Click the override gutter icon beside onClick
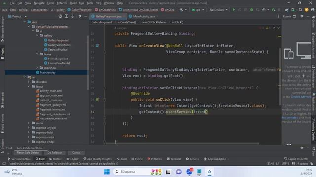 click(x=97, y=99)
